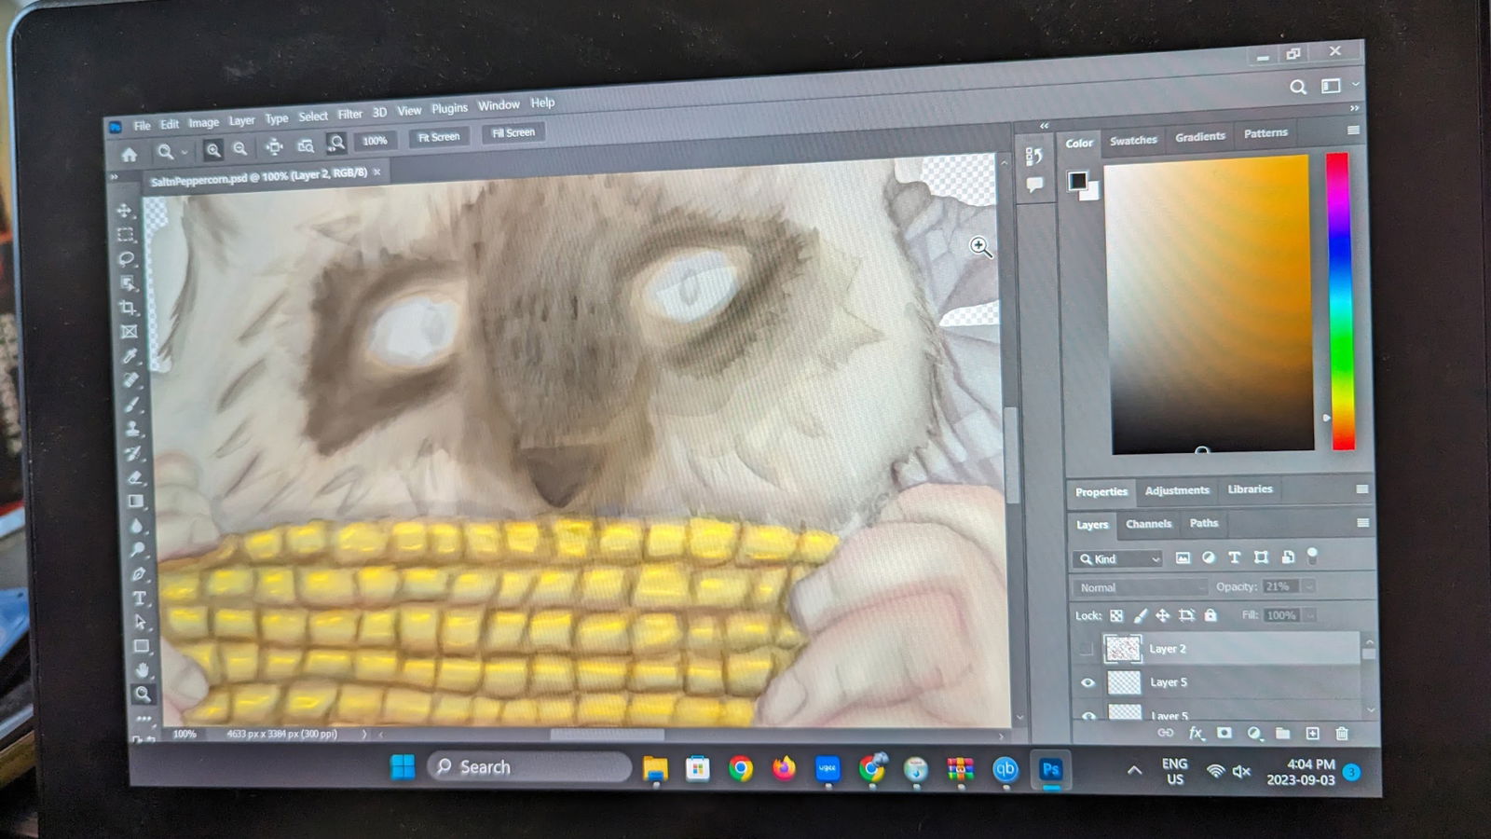Viewport: 1491px width, 839px height.
Task: Pick the Crop tool in toolbar
Action: pyautogui.click(x=128, y=309)
